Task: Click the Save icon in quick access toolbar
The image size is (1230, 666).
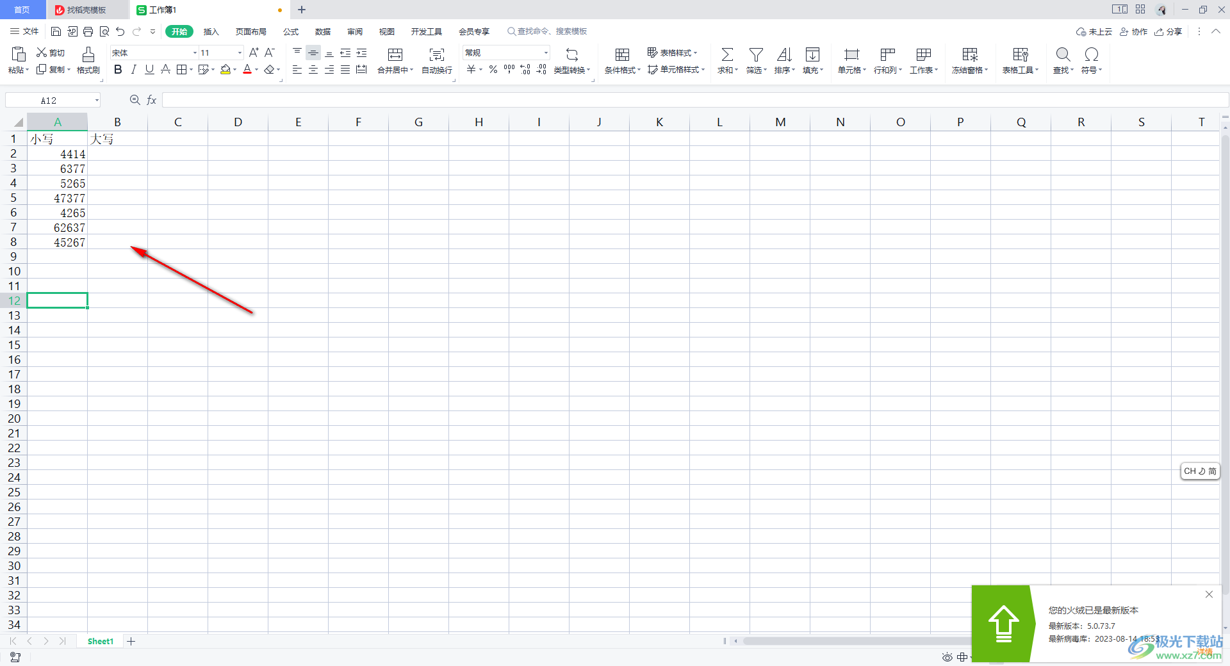Action: click(56, 31)
